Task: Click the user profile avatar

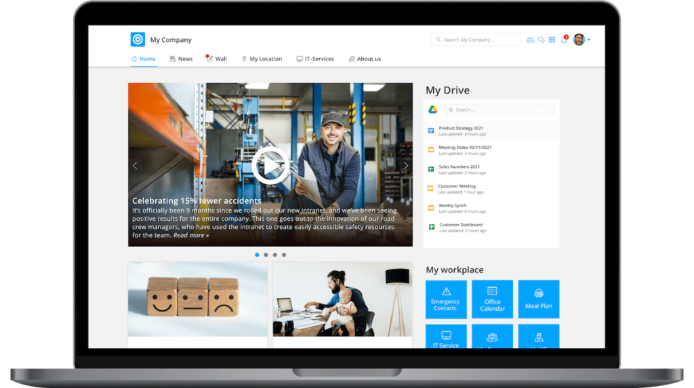Action: pyautogui.click(x=579, y=40)
